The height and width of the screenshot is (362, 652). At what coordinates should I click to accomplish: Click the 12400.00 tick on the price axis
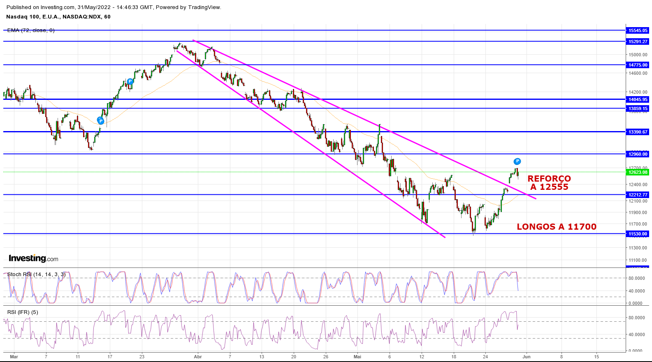tap(638, 184)
